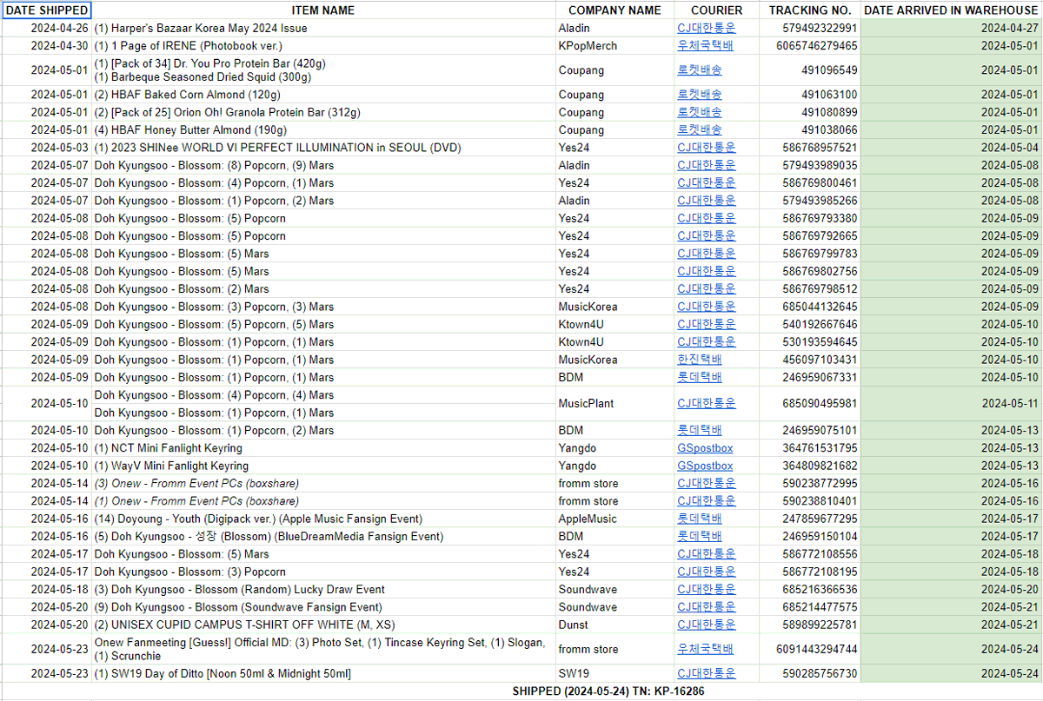This screenshot has width=1043, height=701.
Task: Open the courier link for tracking 540192667646
Action: (x=706, y=324)
